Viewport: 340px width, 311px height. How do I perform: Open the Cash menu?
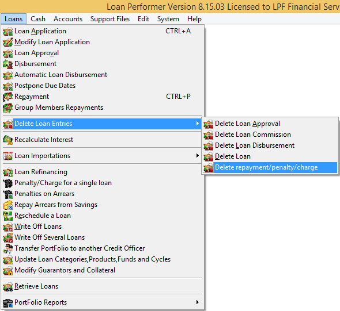38,19
